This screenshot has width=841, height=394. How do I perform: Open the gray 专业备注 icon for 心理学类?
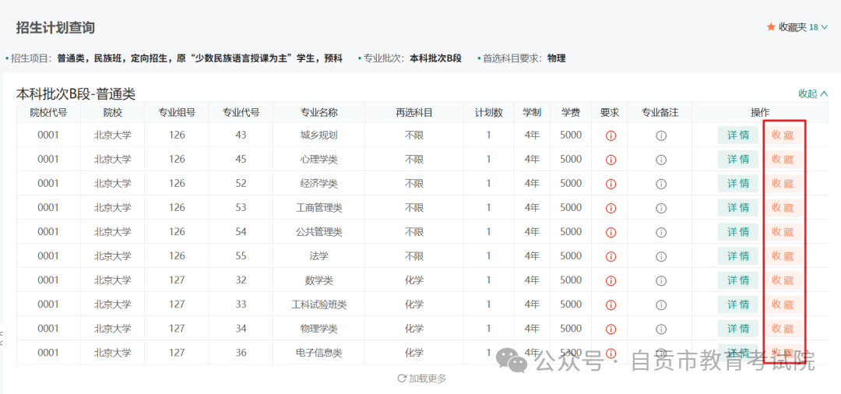tap(661, 160)
